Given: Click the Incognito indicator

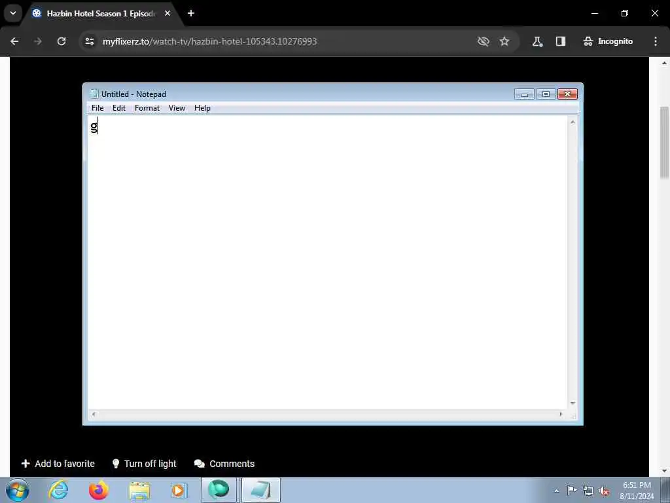Looking at the screenshot, I should (x=608, y=41).
